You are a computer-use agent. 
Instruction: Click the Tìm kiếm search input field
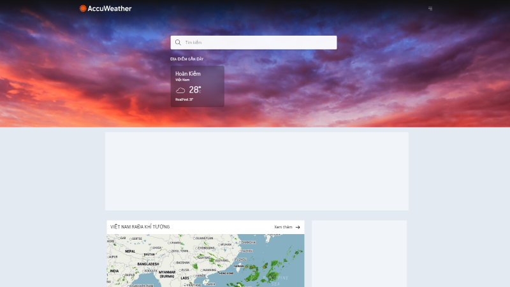click(x=254, y=43)
